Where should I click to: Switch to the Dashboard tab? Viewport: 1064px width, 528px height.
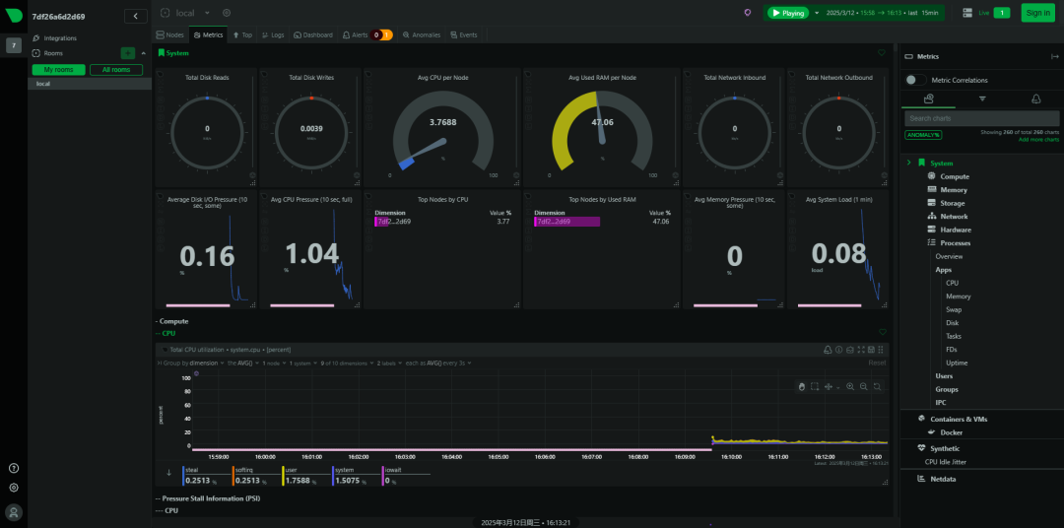click(x=313, y=34)
